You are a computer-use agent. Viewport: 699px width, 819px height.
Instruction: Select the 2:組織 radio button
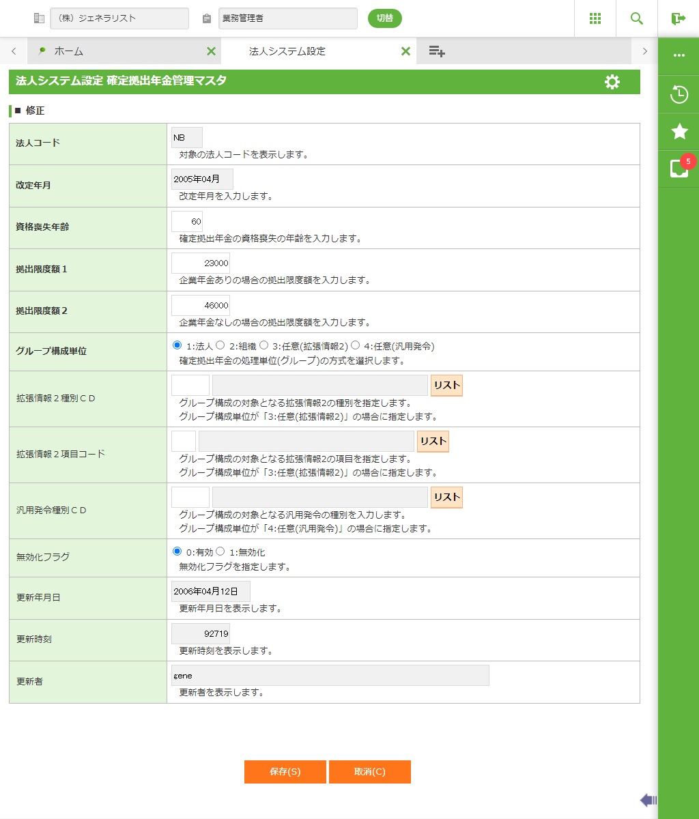pyautogui.click(x=220, y=345)
